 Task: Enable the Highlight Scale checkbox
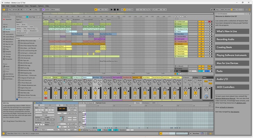[x=95, y=103]
